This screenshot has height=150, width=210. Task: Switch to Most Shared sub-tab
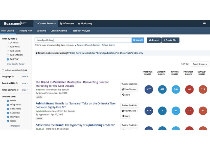coord(7,31)
